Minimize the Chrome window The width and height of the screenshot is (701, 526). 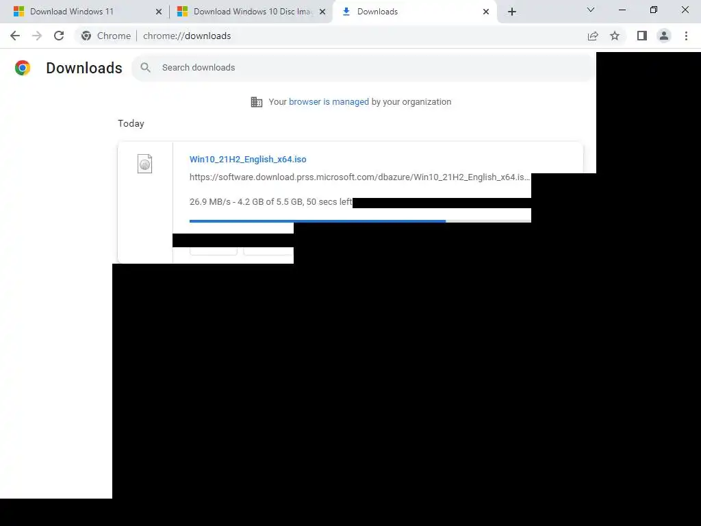pyautogui.click(x=622, y=10)
